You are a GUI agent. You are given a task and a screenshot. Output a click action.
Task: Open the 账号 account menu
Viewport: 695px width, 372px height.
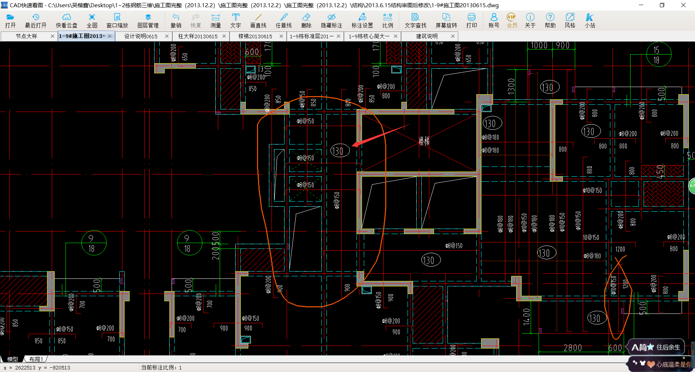pyautogui.click(x=494, y=21)
